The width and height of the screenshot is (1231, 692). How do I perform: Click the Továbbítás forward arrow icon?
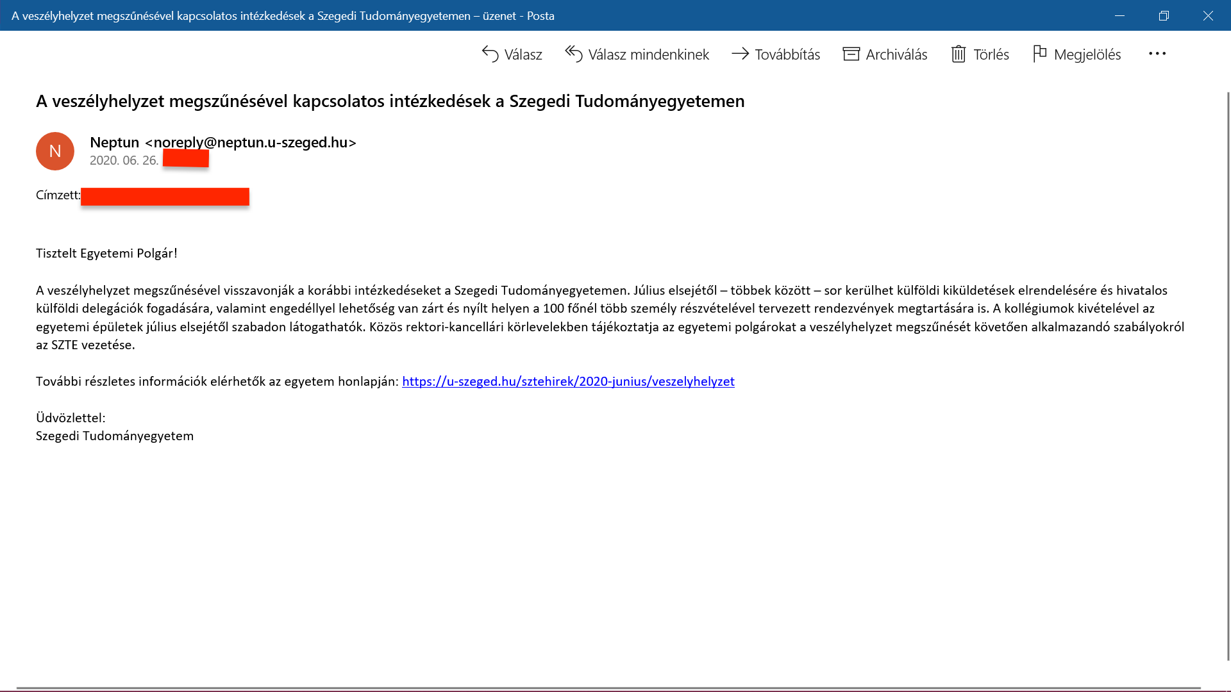740,54
